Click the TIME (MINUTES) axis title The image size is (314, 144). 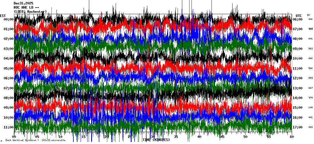point(156,140)
